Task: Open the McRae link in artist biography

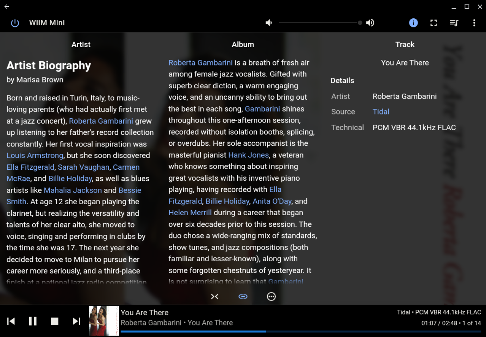Action: pos(18,179)
